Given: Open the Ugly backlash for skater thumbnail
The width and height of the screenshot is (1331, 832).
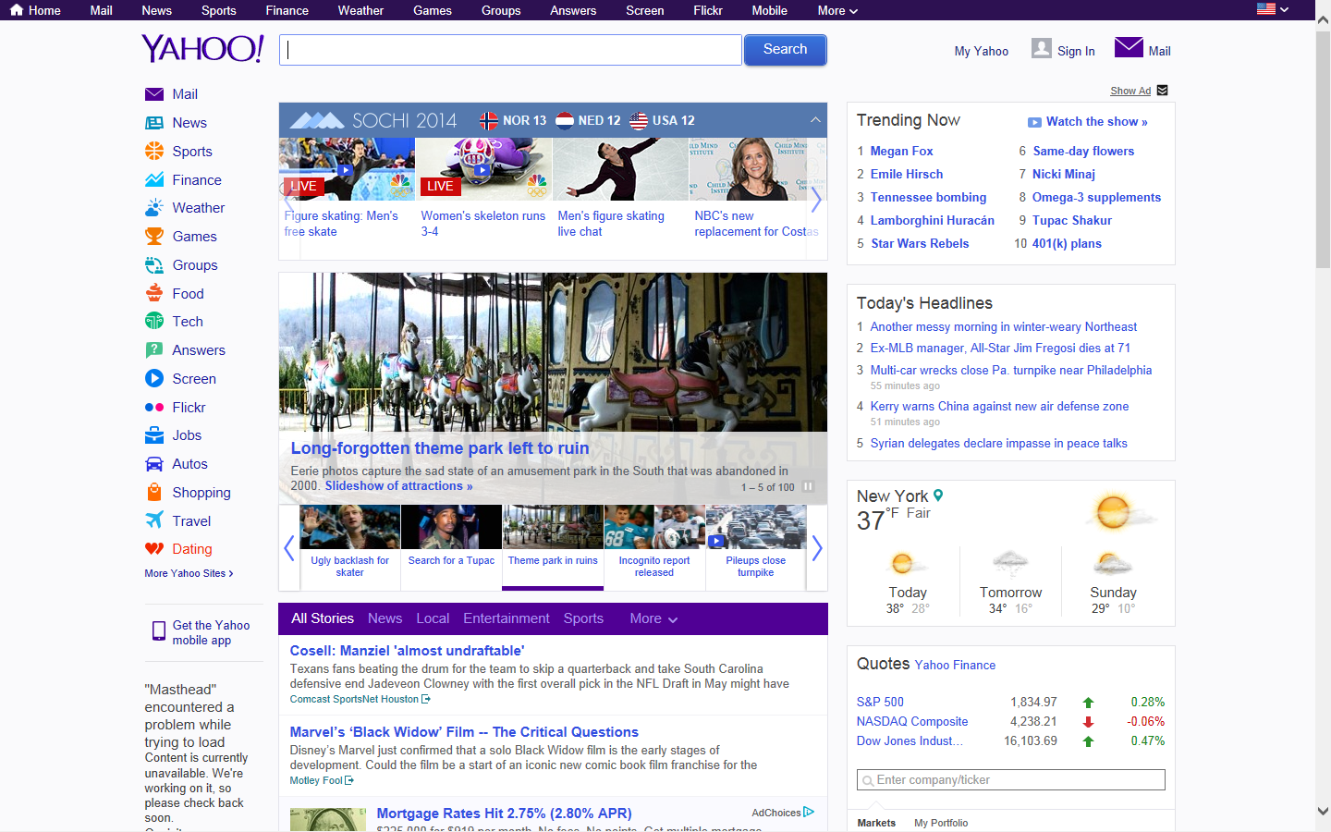Looking at the screenshot, I should [350, 545].
